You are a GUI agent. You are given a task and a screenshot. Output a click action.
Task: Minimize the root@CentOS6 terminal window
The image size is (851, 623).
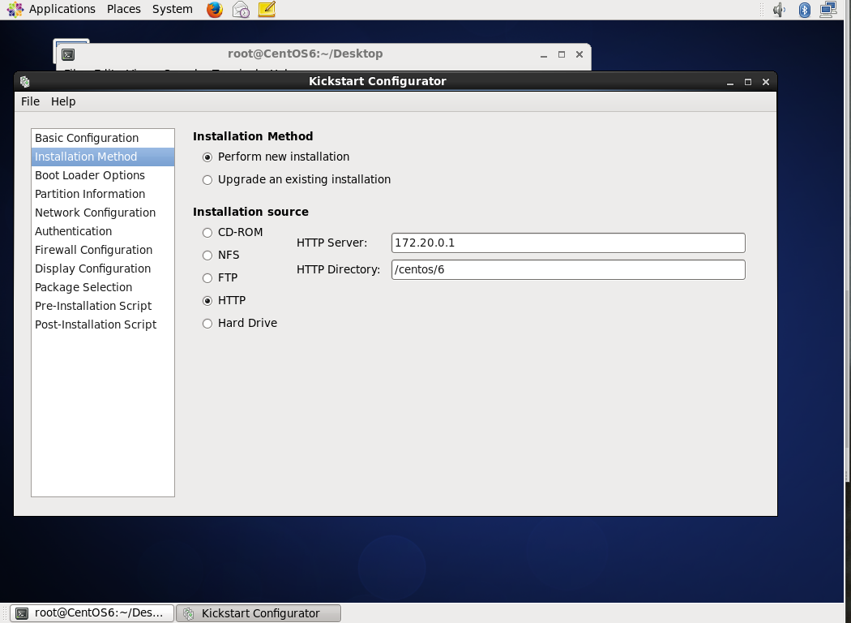click(543, 54)
